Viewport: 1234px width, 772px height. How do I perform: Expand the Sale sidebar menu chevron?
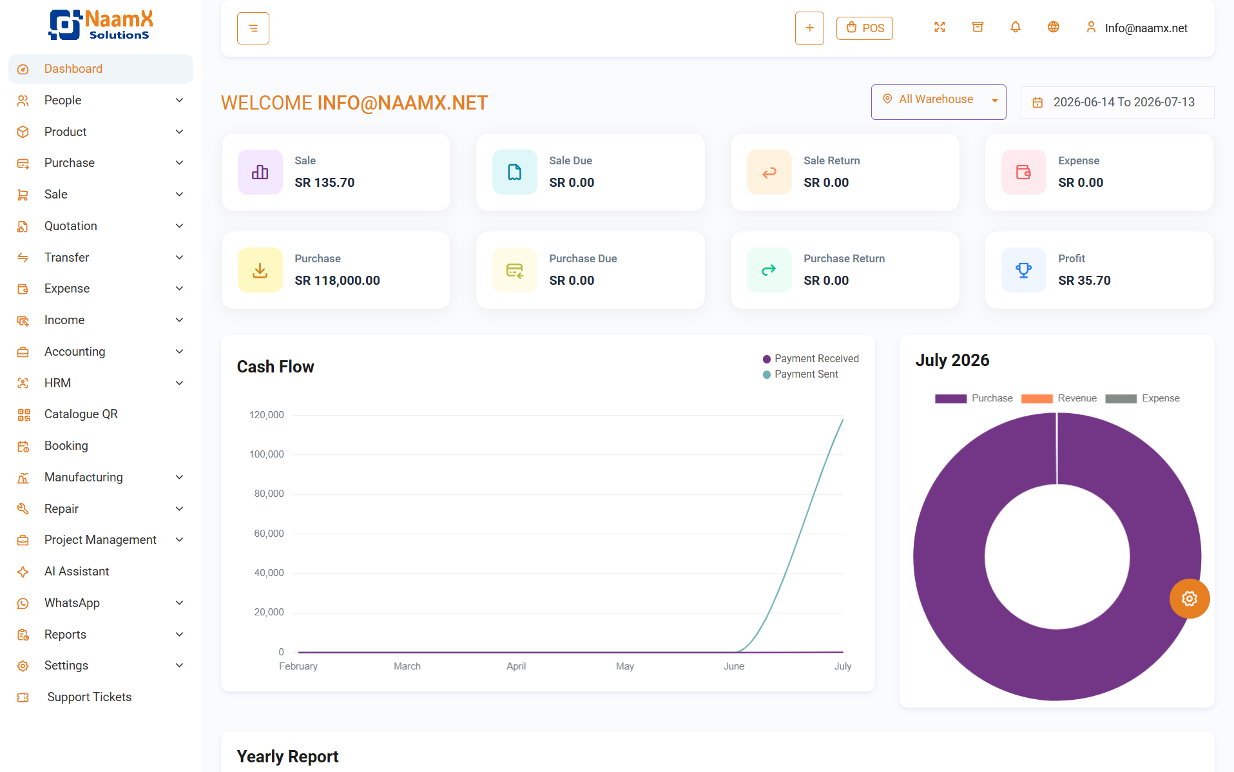(179, 195)
